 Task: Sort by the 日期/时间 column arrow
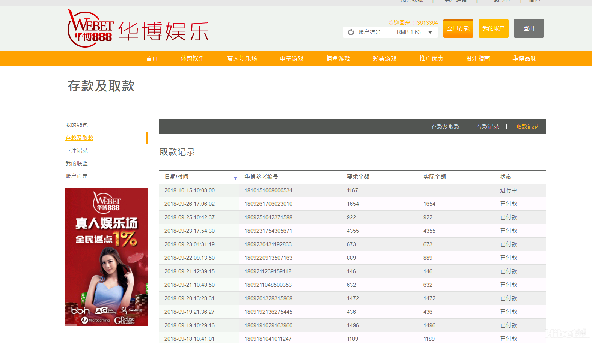tap(235, 178)
